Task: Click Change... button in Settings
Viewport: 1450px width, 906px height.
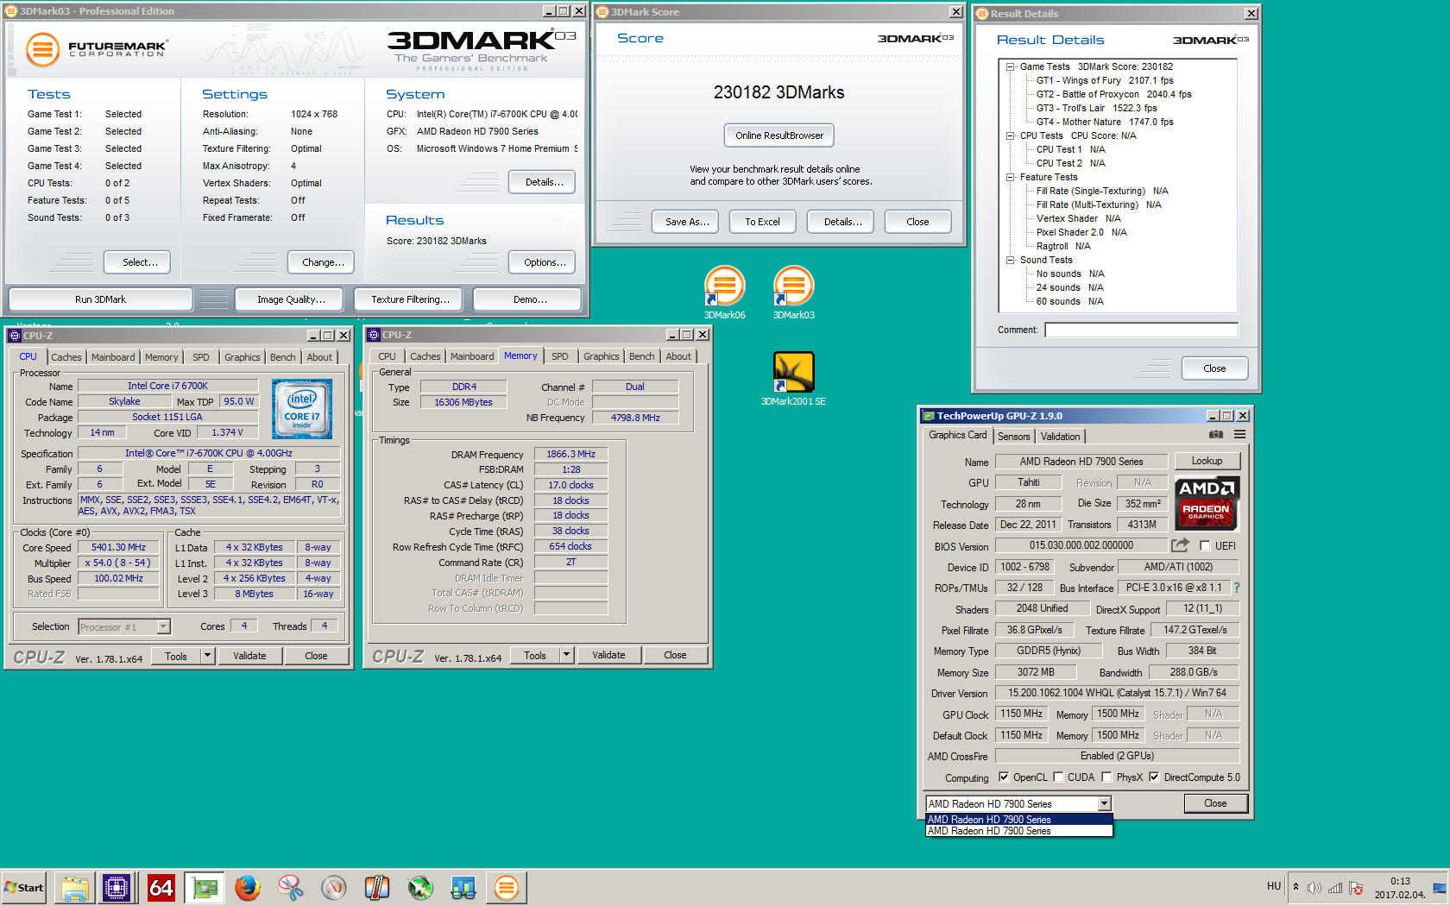Action: (323, 262)
